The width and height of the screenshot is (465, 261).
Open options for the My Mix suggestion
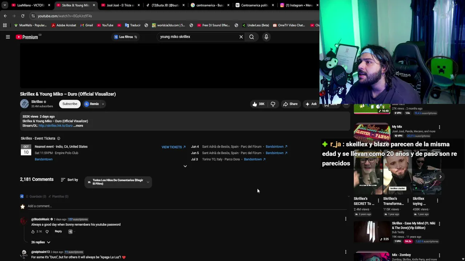[x=439, y=127]
